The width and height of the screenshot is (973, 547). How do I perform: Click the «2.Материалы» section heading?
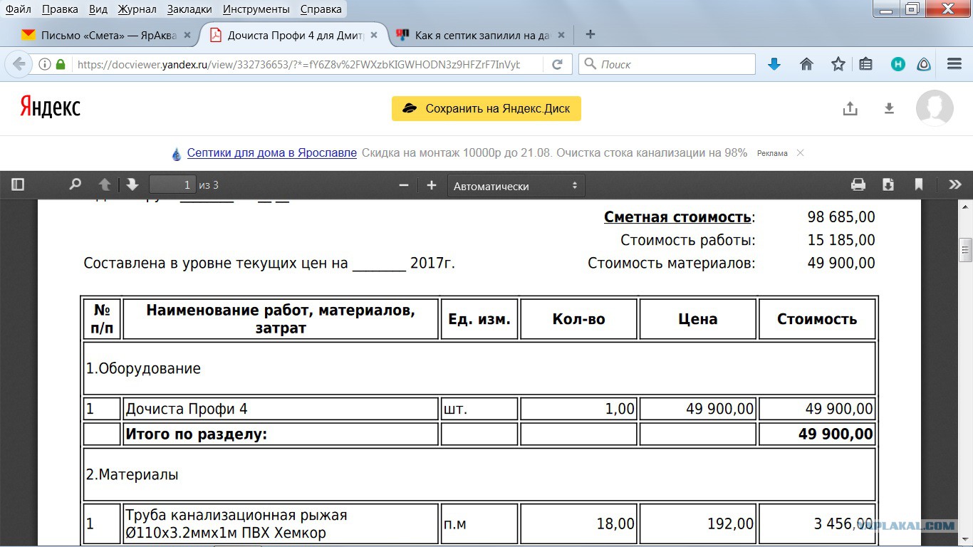point(132,474)
